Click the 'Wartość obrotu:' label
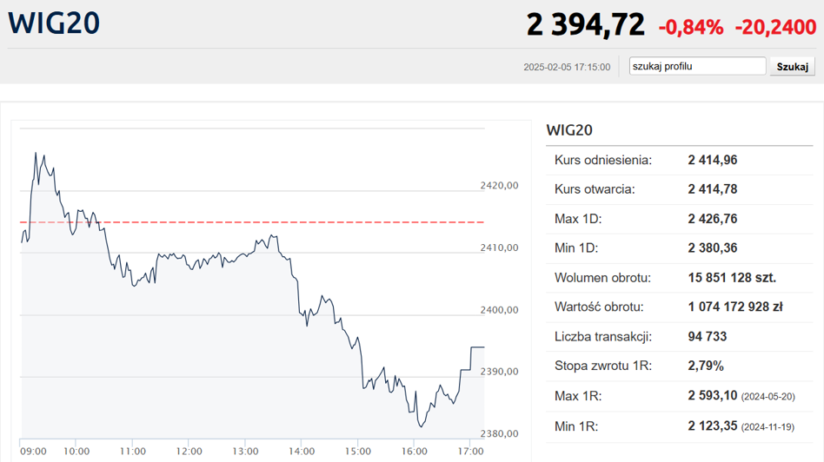Screen dimensions: 824x462 point(599,307)
